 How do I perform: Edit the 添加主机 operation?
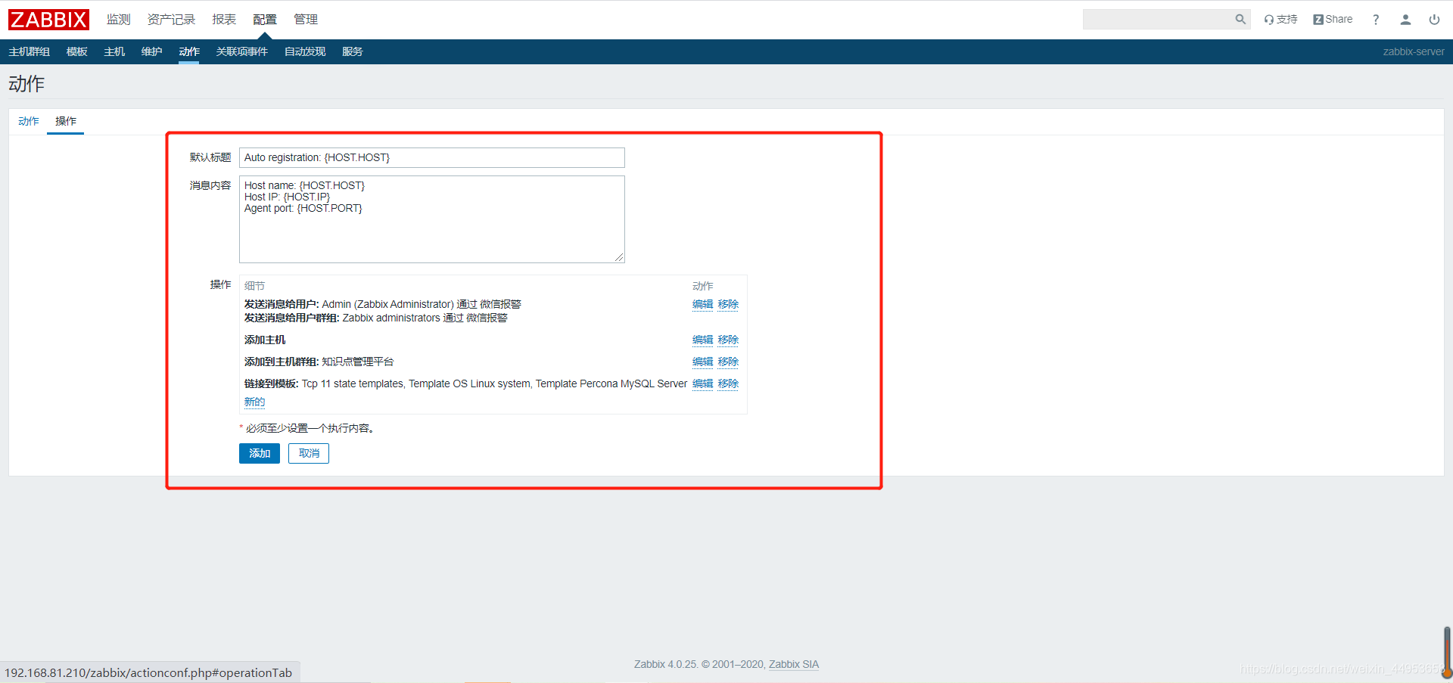click(702, 340)
